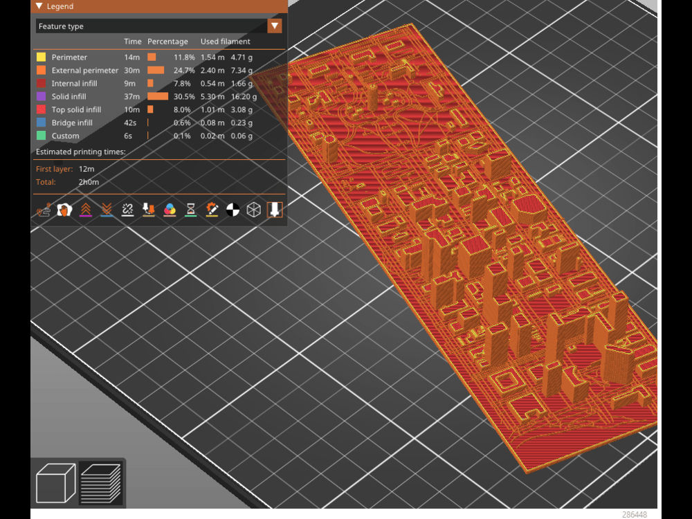Click the 'Percentage' column header
The image size is (692, 519).
(x=167, y=42)
